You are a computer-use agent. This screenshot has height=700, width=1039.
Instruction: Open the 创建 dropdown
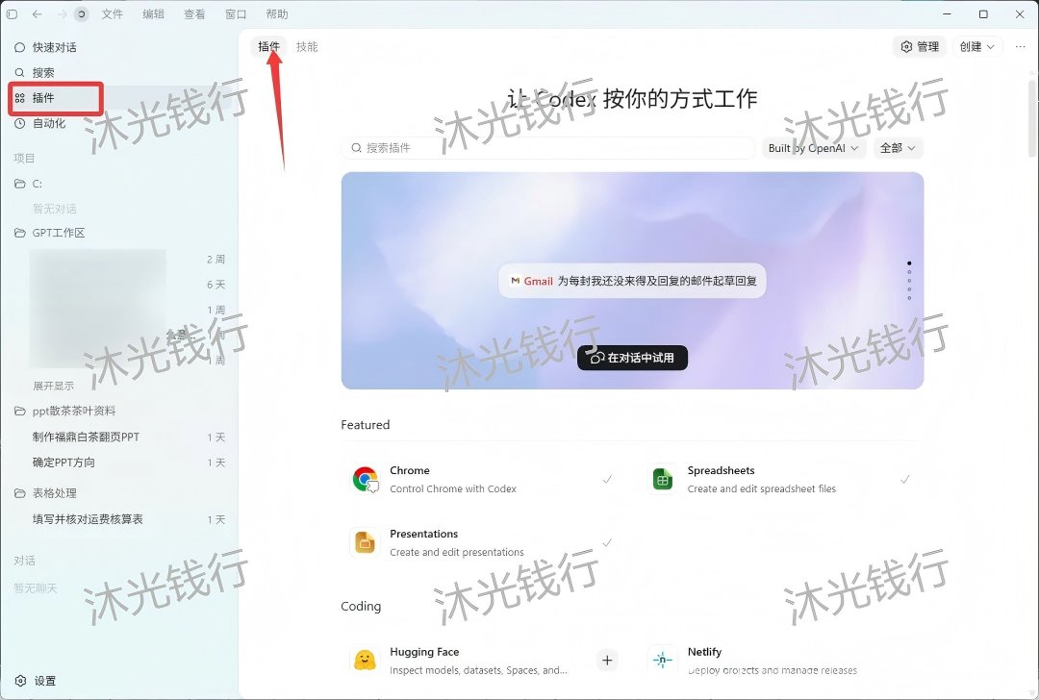[x=976, y=46]
